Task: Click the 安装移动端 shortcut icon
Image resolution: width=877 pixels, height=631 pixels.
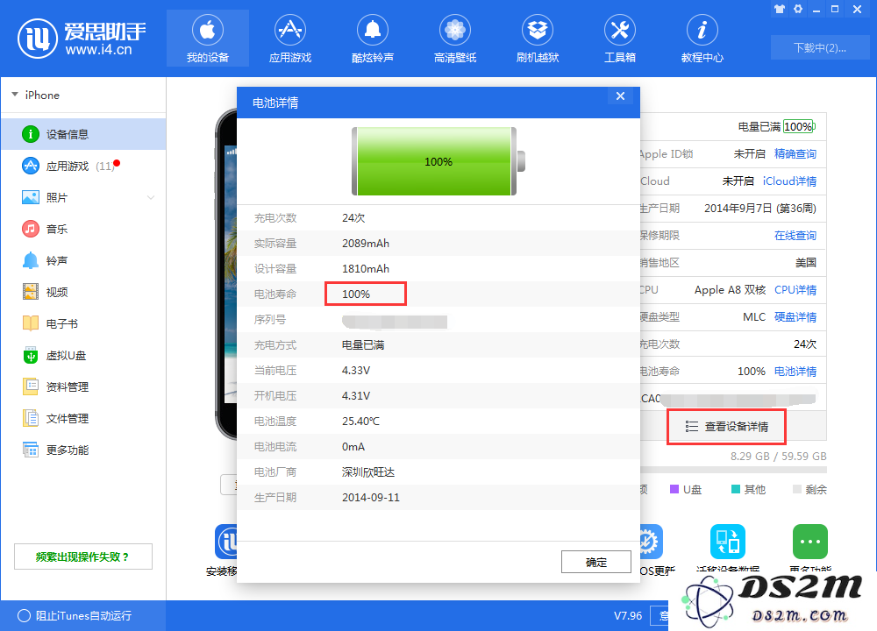Action: tap(226, 542)
